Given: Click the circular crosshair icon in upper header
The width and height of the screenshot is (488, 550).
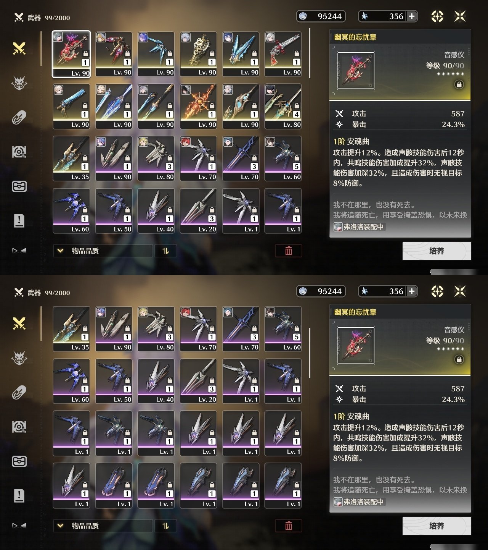Looking at the screenshot, I should tap(437, 16).
